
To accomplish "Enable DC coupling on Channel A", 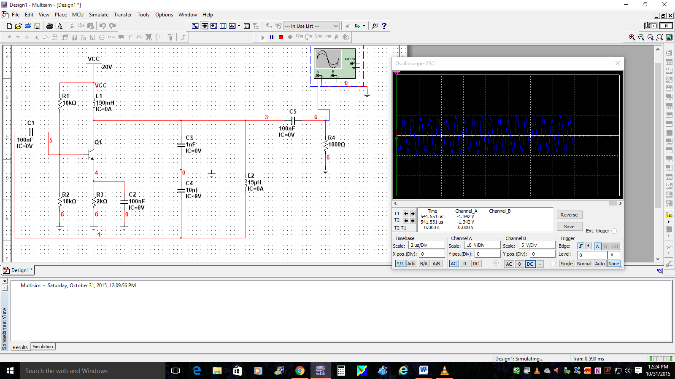I will (476, 264).
